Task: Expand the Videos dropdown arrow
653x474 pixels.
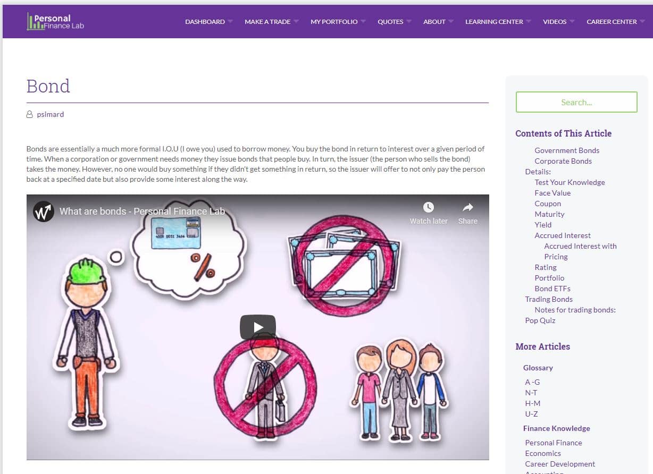Action: (x=572, y=22)
